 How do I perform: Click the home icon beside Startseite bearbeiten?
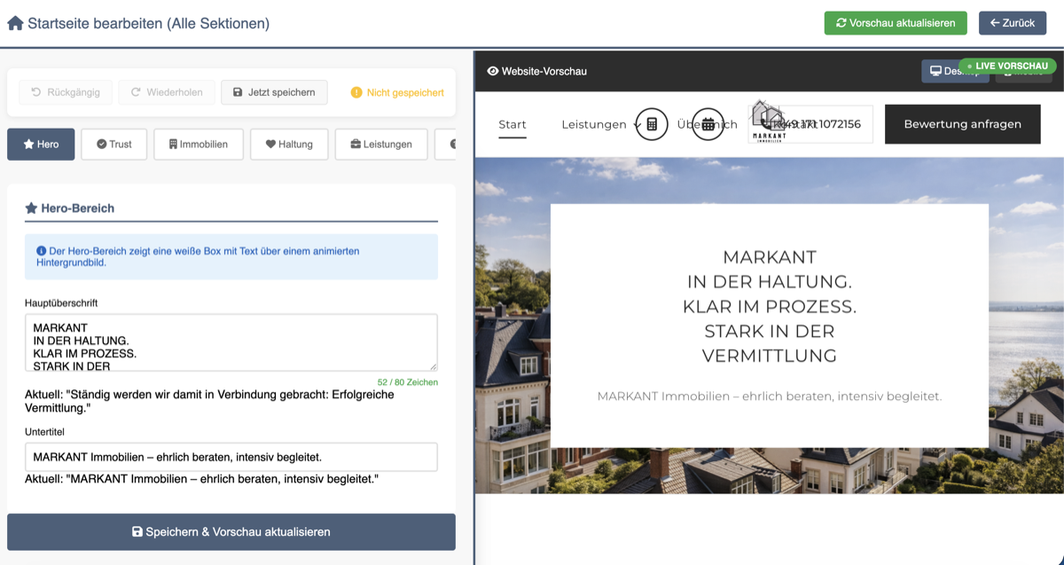15,23
